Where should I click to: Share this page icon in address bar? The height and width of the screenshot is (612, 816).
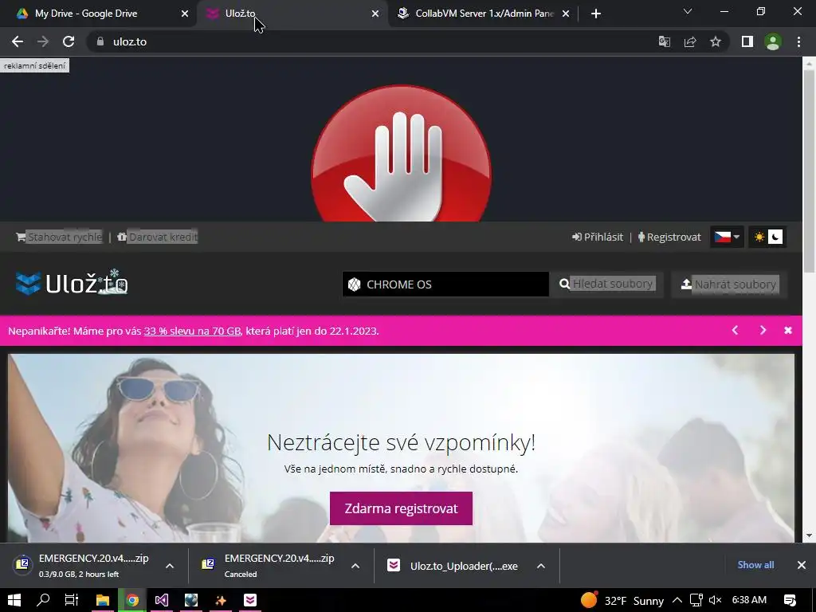coord(690,41)
